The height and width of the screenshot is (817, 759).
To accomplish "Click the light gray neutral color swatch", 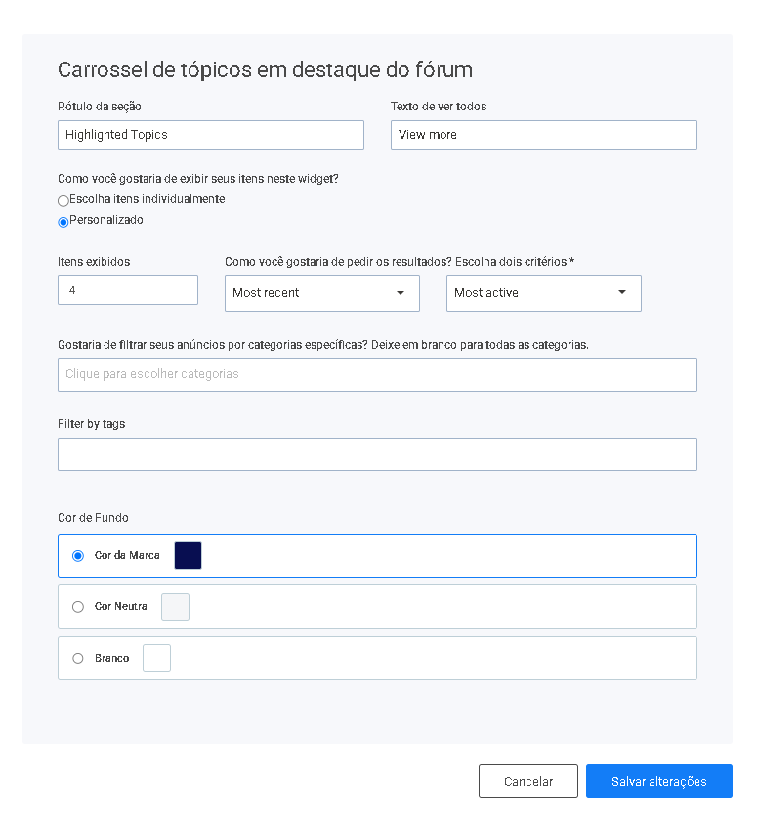I will pos(175,607).
